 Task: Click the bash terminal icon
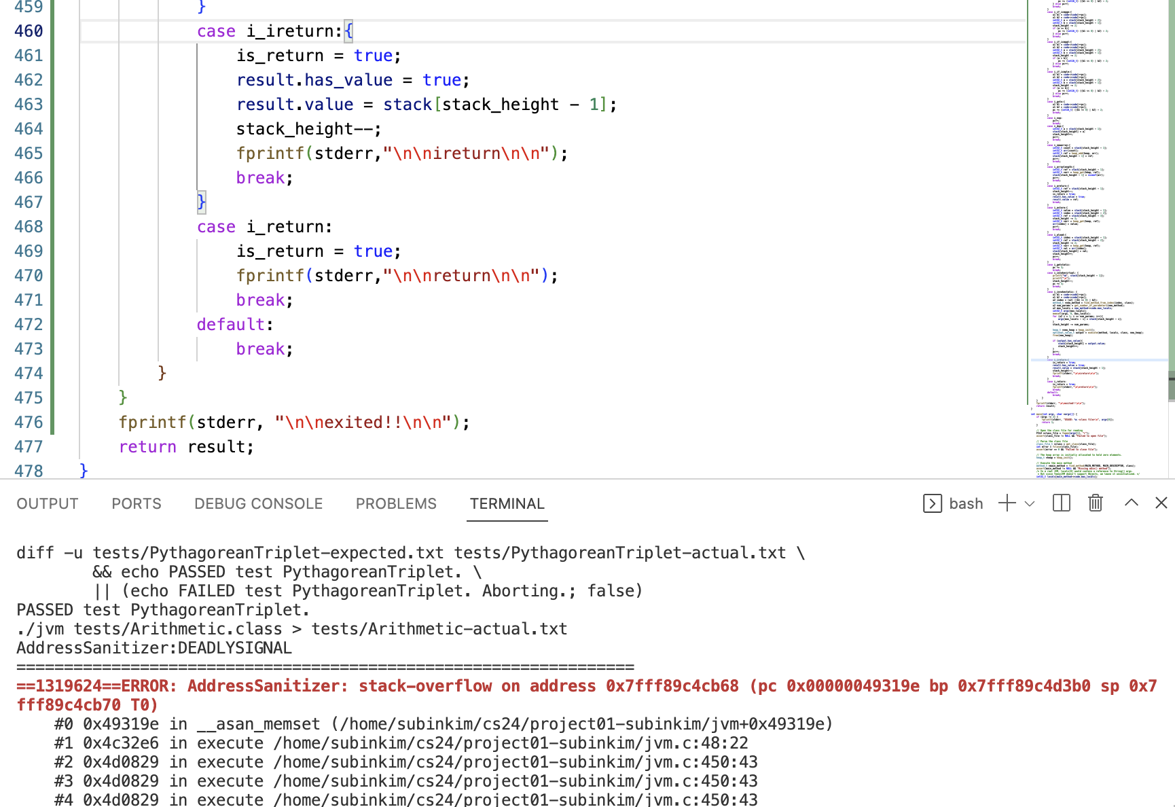tap(933, 503)
